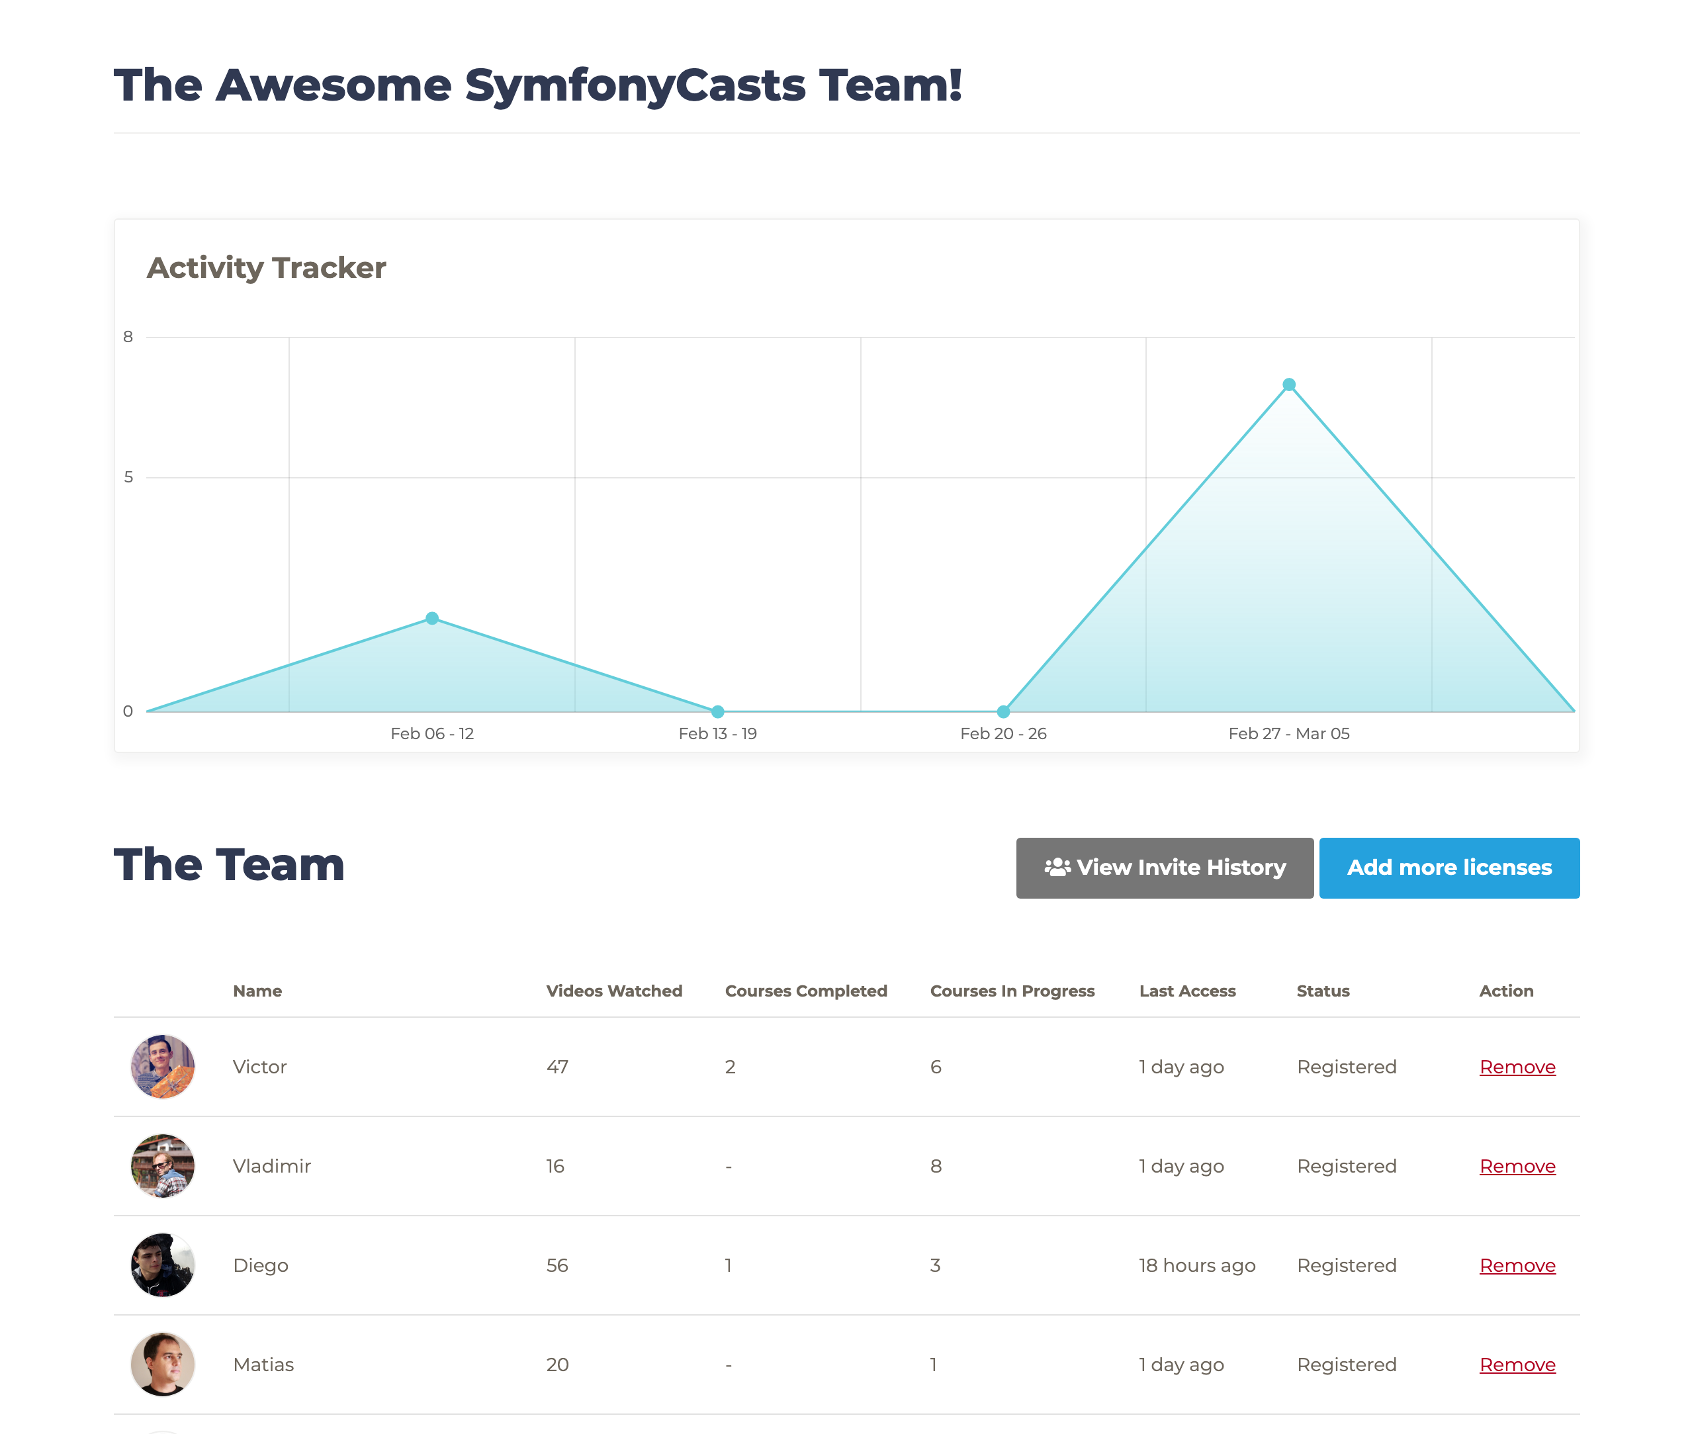Screen dimensions: 1694x1434
Task: Click Diego's profile avatar
Action: pos(163,1264)
